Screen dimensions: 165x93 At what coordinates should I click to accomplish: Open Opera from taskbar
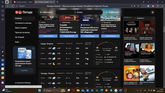click(73, 90)
